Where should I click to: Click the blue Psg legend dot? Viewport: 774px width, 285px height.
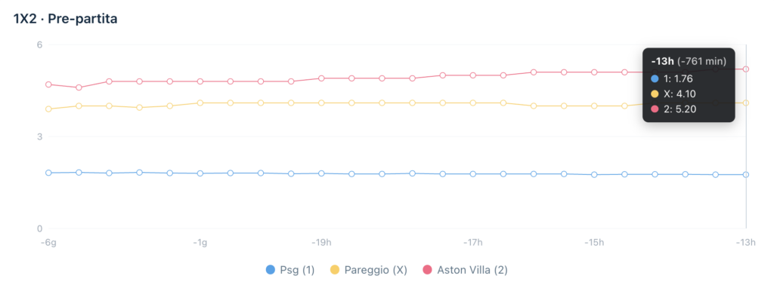[270, 270]
